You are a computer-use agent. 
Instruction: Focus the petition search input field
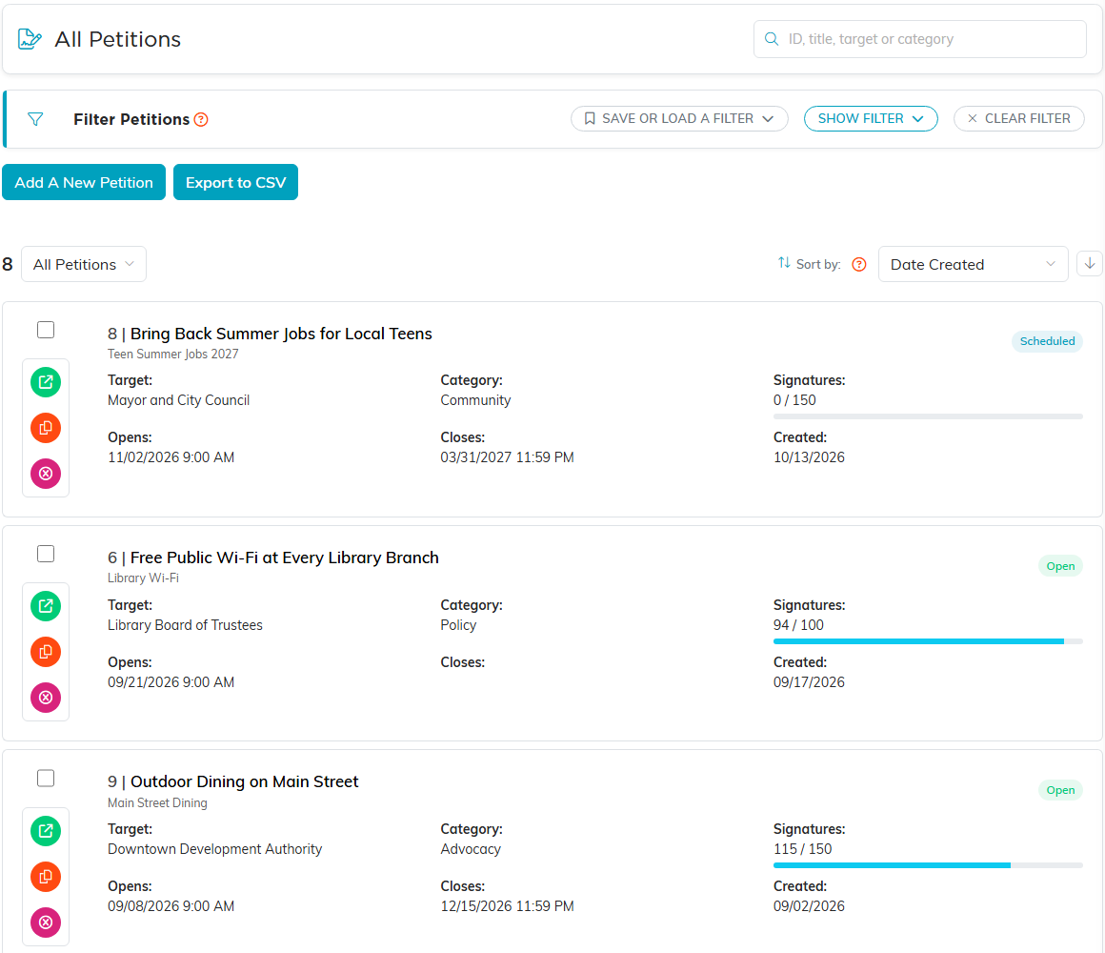pyautogui.click(x=919, y=39)
